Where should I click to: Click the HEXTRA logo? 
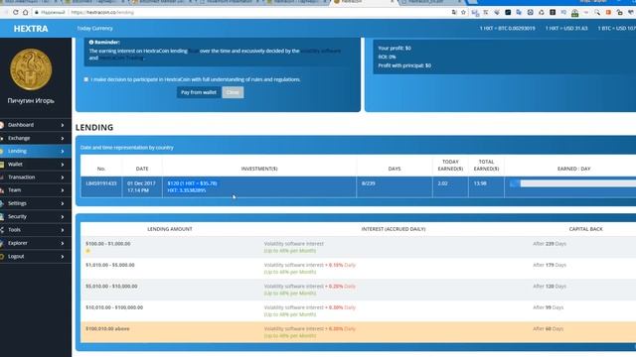tap(31, 29)
